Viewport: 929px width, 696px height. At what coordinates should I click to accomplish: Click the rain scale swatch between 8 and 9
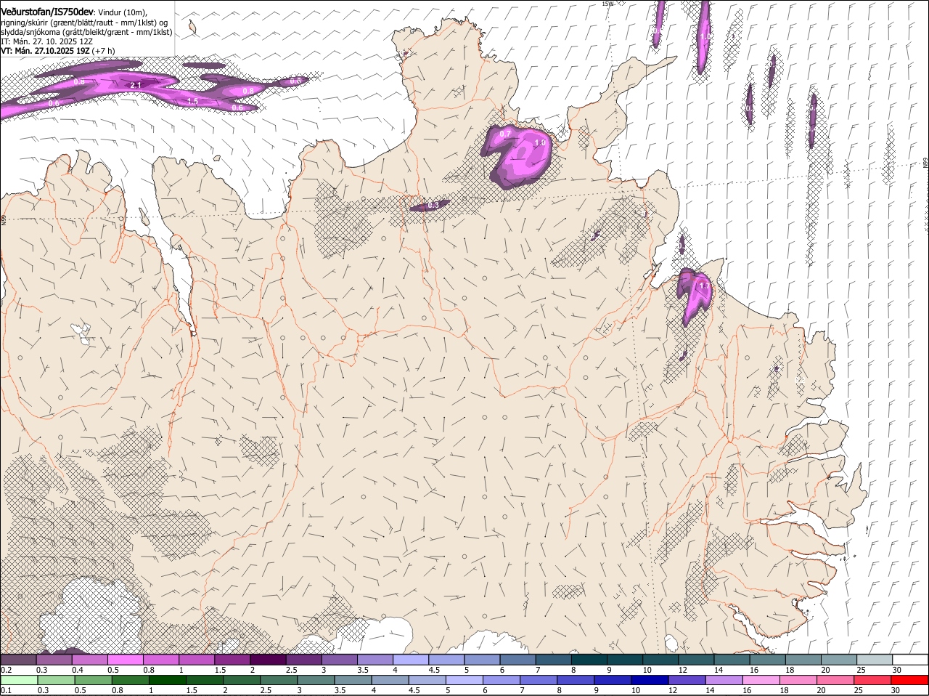click(576, 680)
